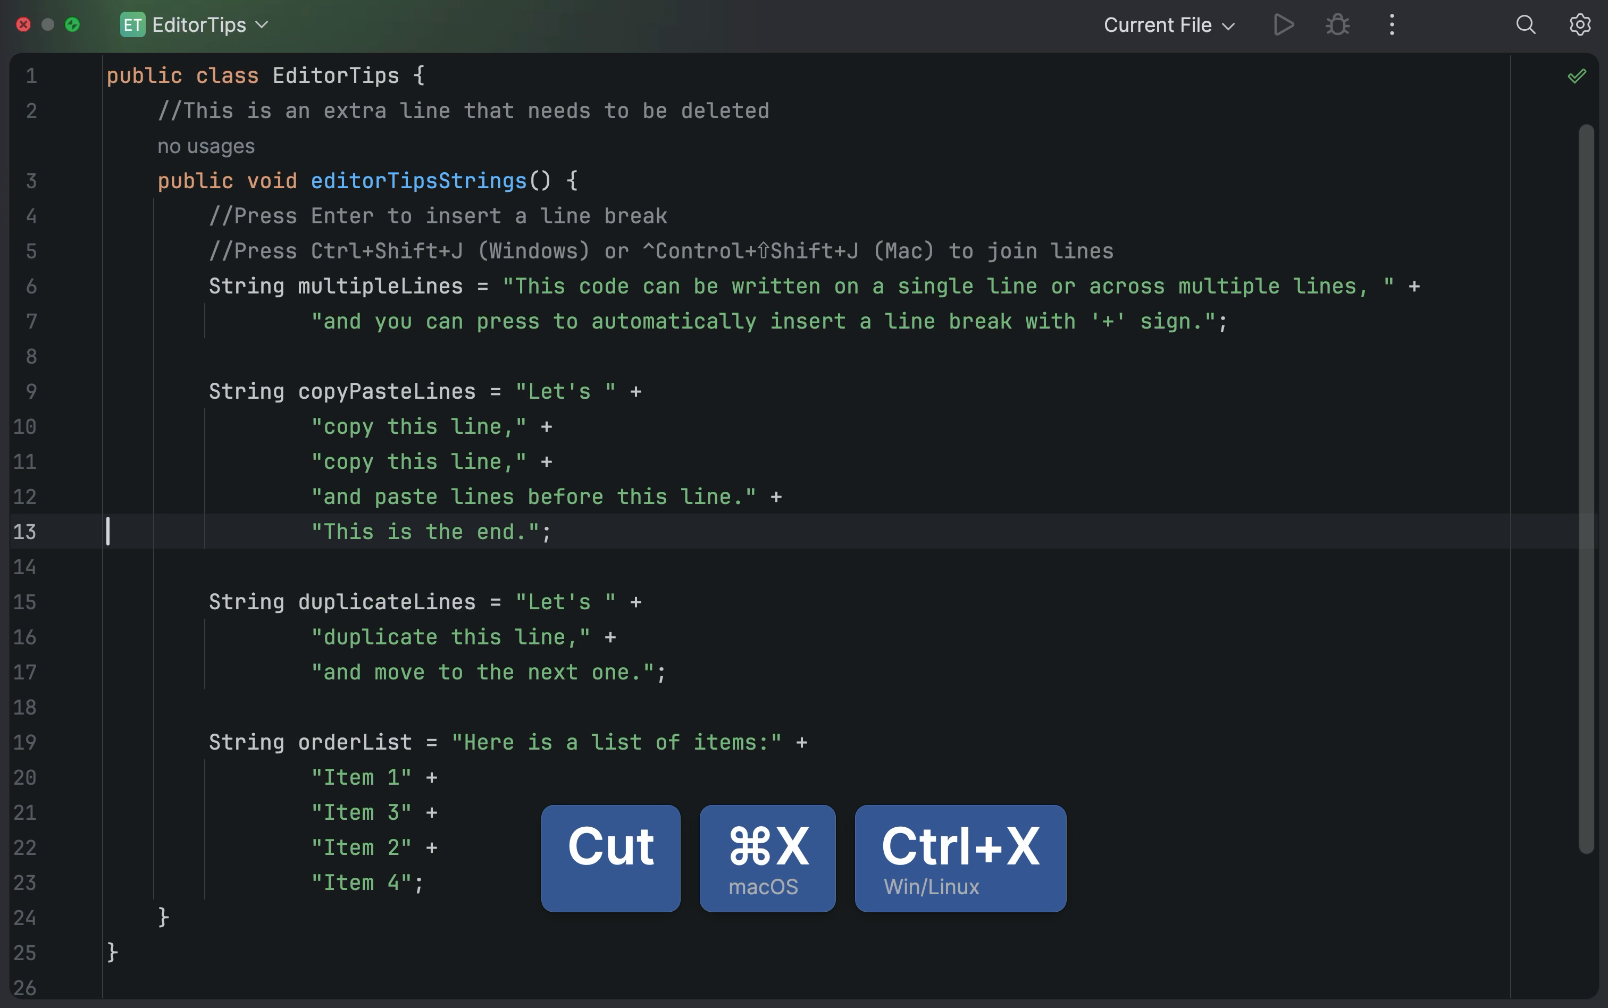Click "and move to the next one." string
The image size is (1608, 1008).
(483, 672)
